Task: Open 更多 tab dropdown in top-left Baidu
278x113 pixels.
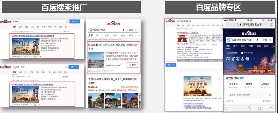Action: [66, 27]
